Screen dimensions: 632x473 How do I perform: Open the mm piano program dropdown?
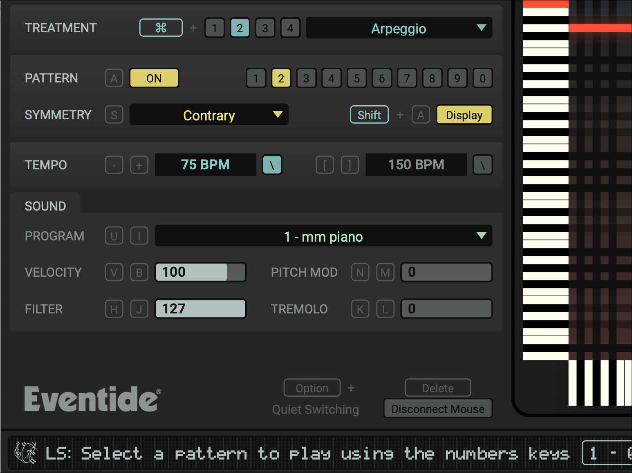(x=323, y=236)
